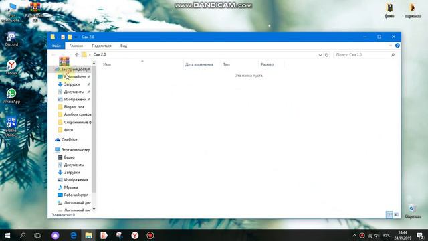The width and height of the screenshot is (428, 241).
Task: Select the Yandex desktop shortcut
Action: pos(11,67)
